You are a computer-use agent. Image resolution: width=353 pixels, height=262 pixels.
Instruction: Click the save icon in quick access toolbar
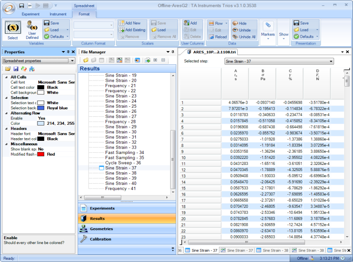[x=22, y=5]
